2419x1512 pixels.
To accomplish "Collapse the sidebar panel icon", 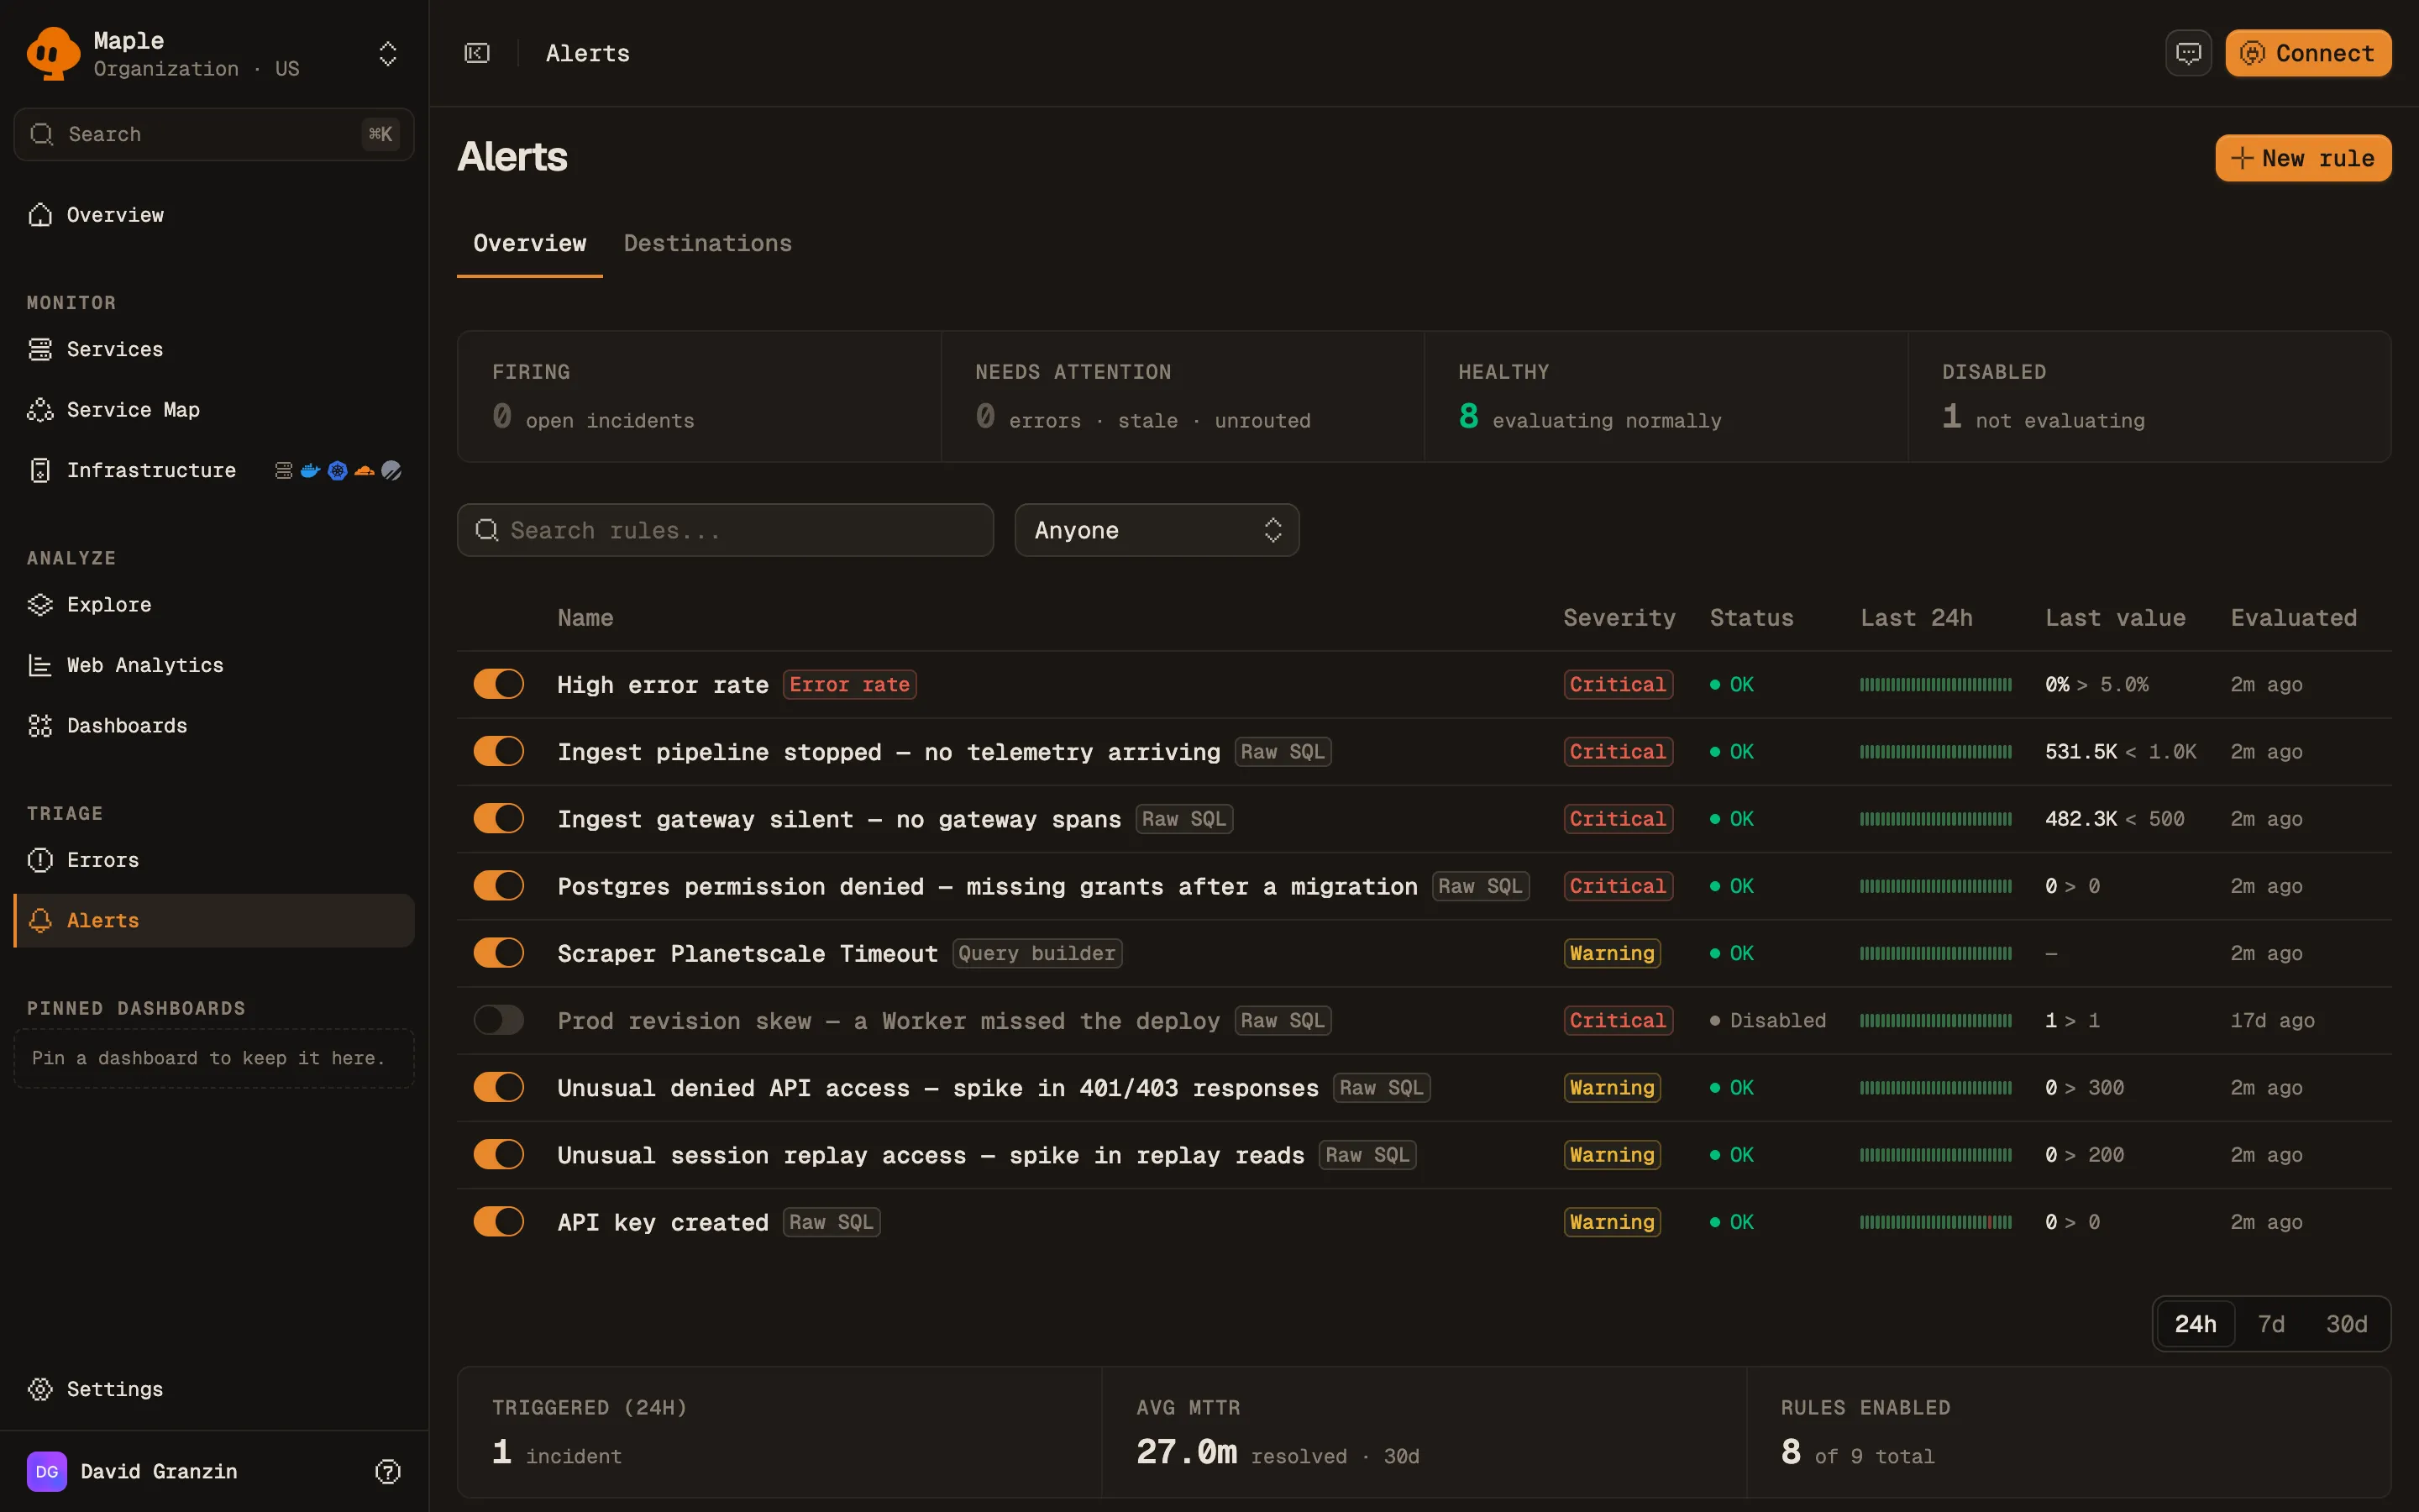I will pos(477,53).
